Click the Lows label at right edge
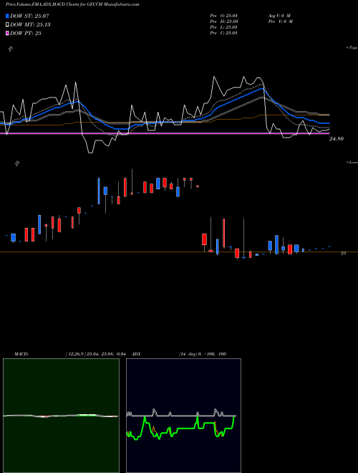 (352, 162)
